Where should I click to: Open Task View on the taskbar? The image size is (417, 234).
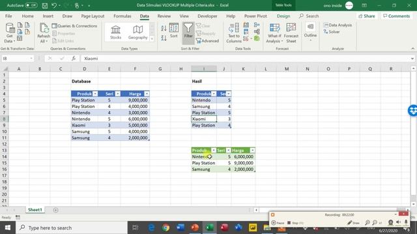[x=136, y=227]
